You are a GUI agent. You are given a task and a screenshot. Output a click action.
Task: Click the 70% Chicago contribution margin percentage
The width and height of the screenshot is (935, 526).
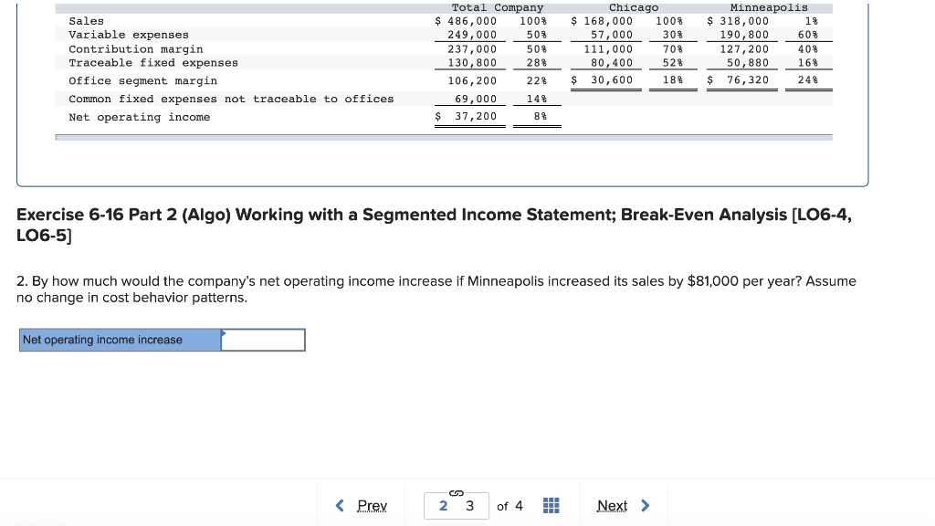pos(673,49)
